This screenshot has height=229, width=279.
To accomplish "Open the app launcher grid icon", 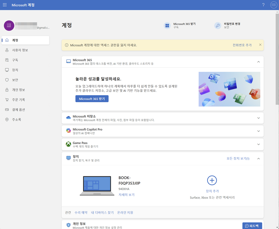I will click(5, 5).
